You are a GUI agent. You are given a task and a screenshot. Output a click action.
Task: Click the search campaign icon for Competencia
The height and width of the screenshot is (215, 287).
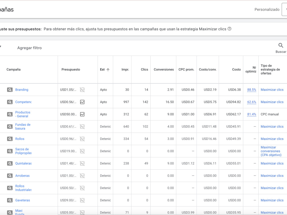coord(10,102)
